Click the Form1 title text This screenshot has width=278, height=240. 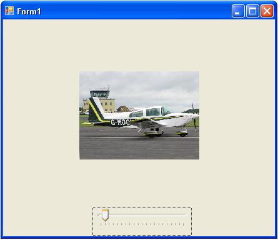29,11
